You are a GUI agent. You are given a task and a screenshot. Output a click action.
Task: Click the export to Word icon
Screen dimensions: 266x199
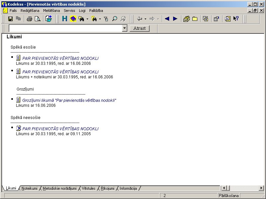tap(49, 19)
